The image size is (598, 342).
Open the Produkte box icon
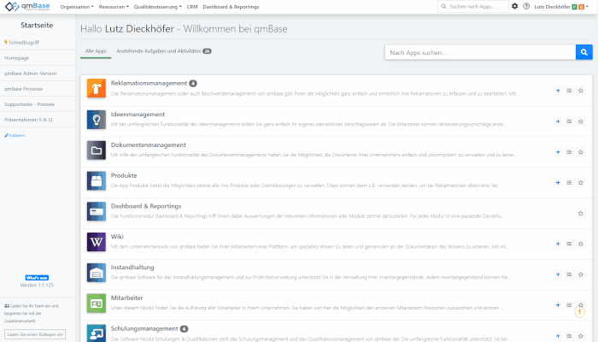click(96, 180)
